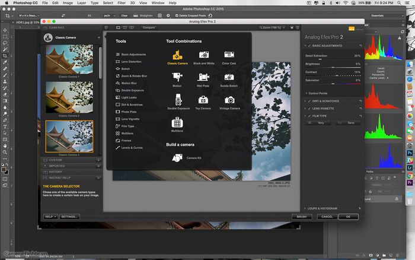
Task: Open the Help dropdown button
Action: pos(50,217)
